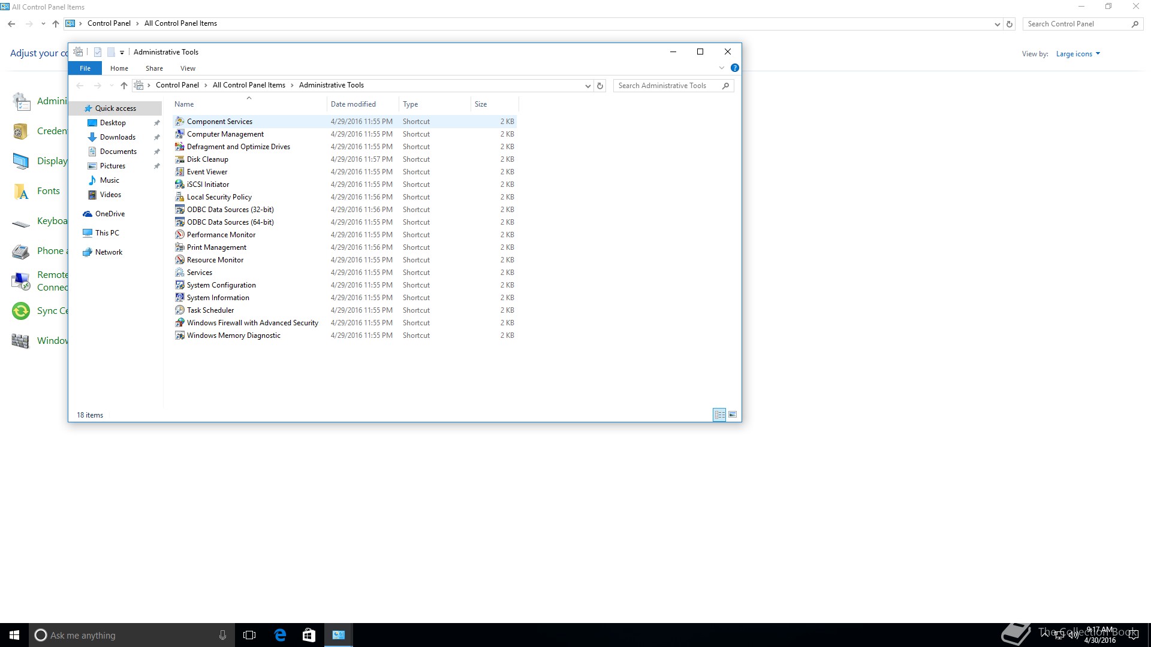The image size is (1151, 647).
Task: Click Cortana Ask me anything box
Action: (131, 635)
